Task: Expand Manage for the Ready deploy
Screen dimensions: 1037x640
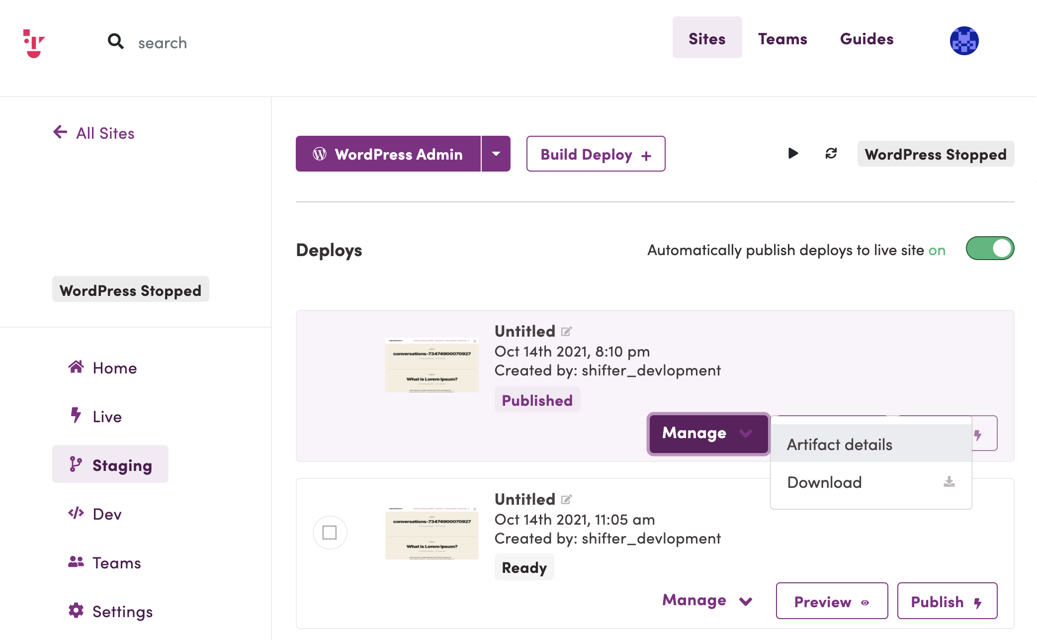Action: (x=707, y=601)
